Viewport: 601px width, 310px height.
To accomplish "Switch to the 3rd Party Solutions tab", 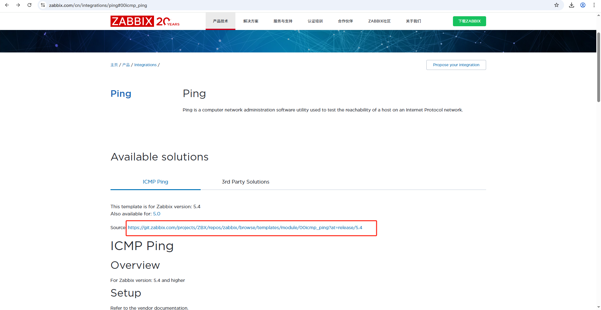I will click(x=245, y=182).
